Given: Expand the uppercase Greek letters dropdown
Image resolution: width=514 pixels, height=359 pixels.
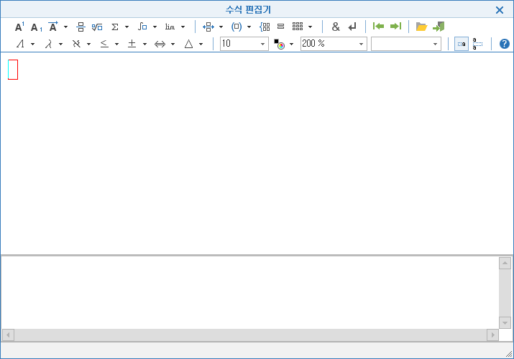Looking at the screenshot, I should pos(32,44).
